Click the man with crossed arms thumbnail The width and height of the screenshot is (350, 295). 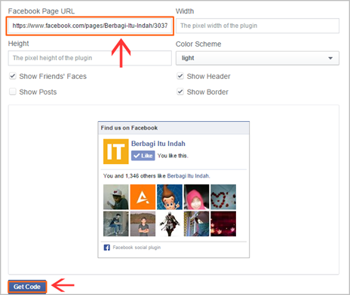pos(143,224)
